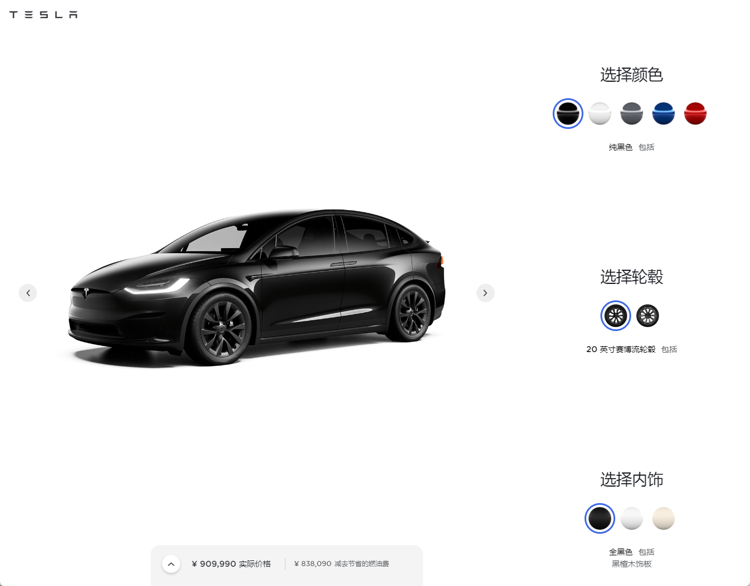Pick the deep blue metallic paint
The height and width of the screenshot is (586, 750).
tap(664, 114)
